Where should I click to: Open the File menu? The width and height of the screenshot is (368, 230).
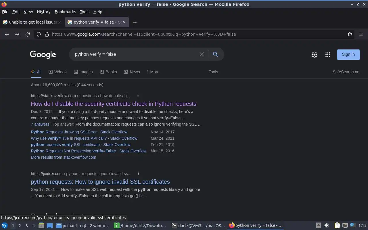pos(5,12)
